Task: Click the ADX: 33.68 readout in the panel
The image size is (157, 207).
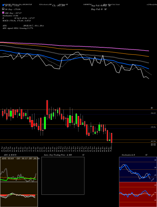Action: [8, 159]
